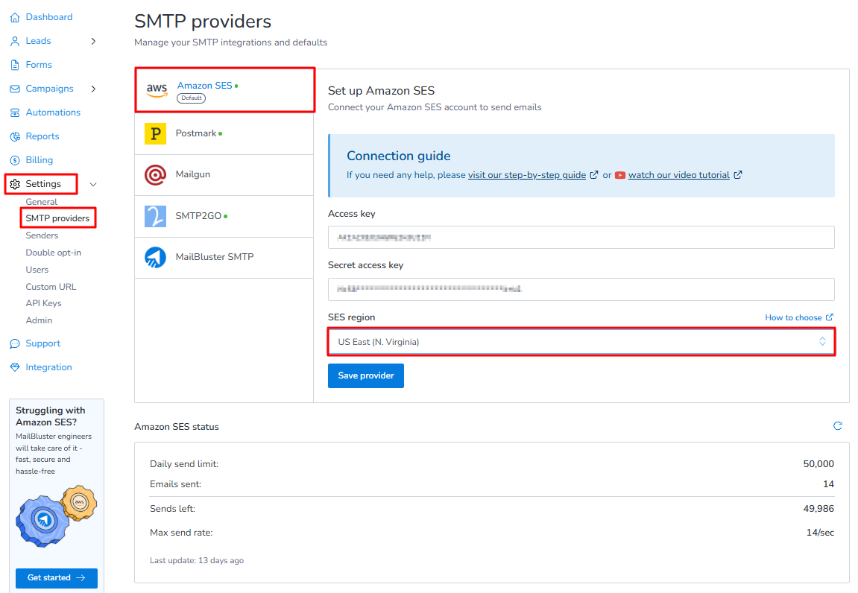Viewport: 858px width, 593px height.
Task: Open the watch our video tutorial link
Action: coord(679,175)
